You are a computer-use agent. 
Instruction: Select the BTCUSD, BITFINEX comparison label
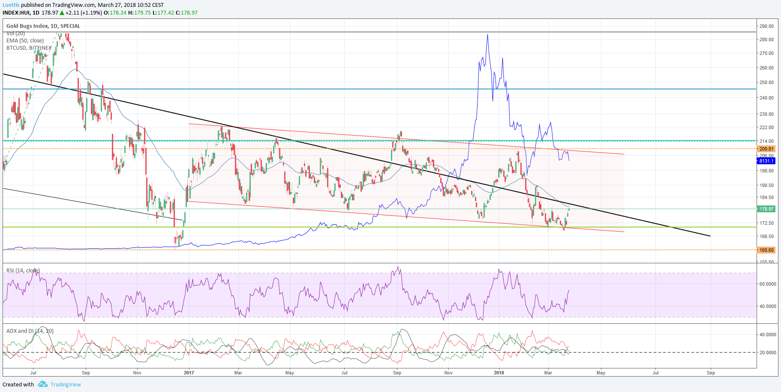pyautogui.click(x=29, y=48)
